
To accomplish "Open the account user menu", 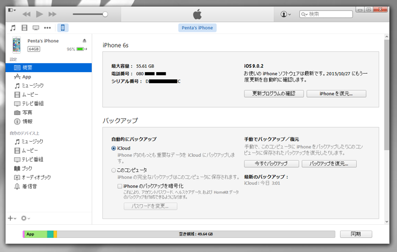I will click(286, 14).
